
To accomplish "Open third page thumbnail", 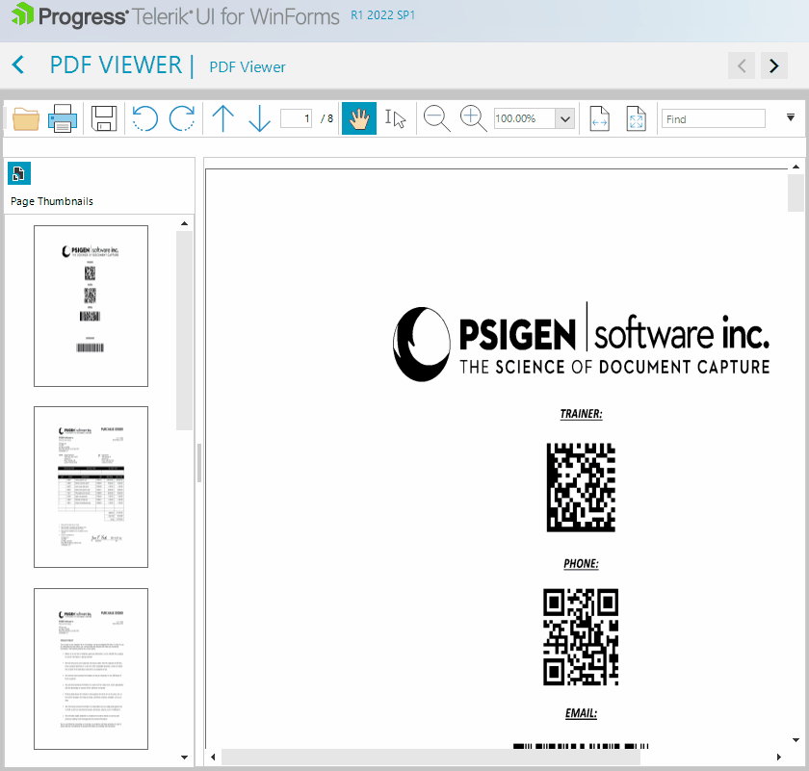I will click(x=91, y=668).
